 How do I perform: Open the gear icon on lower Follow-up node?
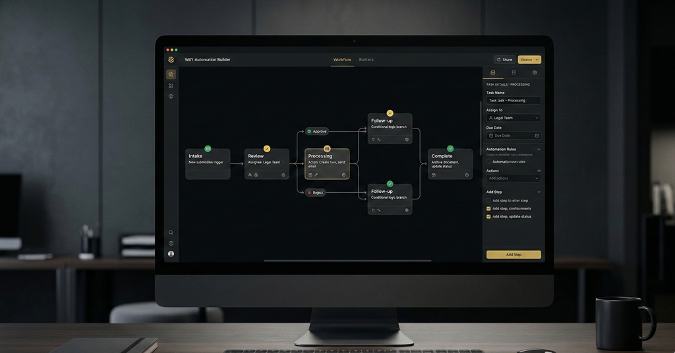(407, 210)
